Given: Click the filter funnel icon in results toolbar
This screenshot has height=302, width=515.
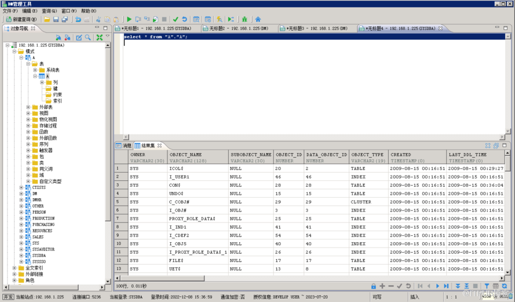Looking at the screenshot, I should pos(487,286).
